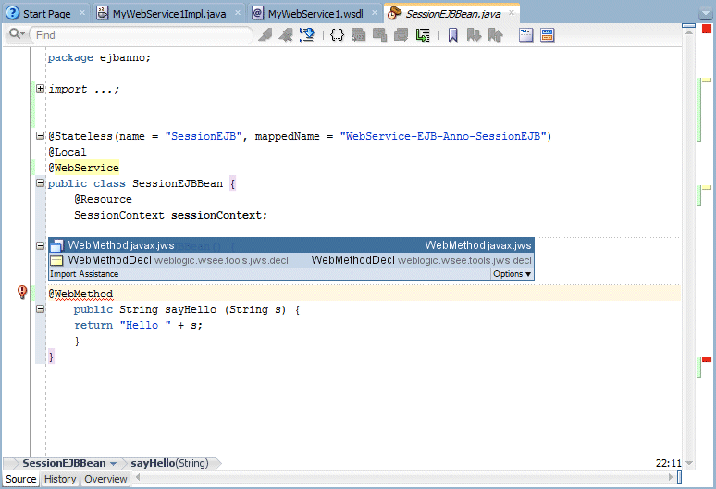The height and width of the screenshot is (489, 716).
Task: Collapse the sayHello method fold
Action: click(40, 309)
